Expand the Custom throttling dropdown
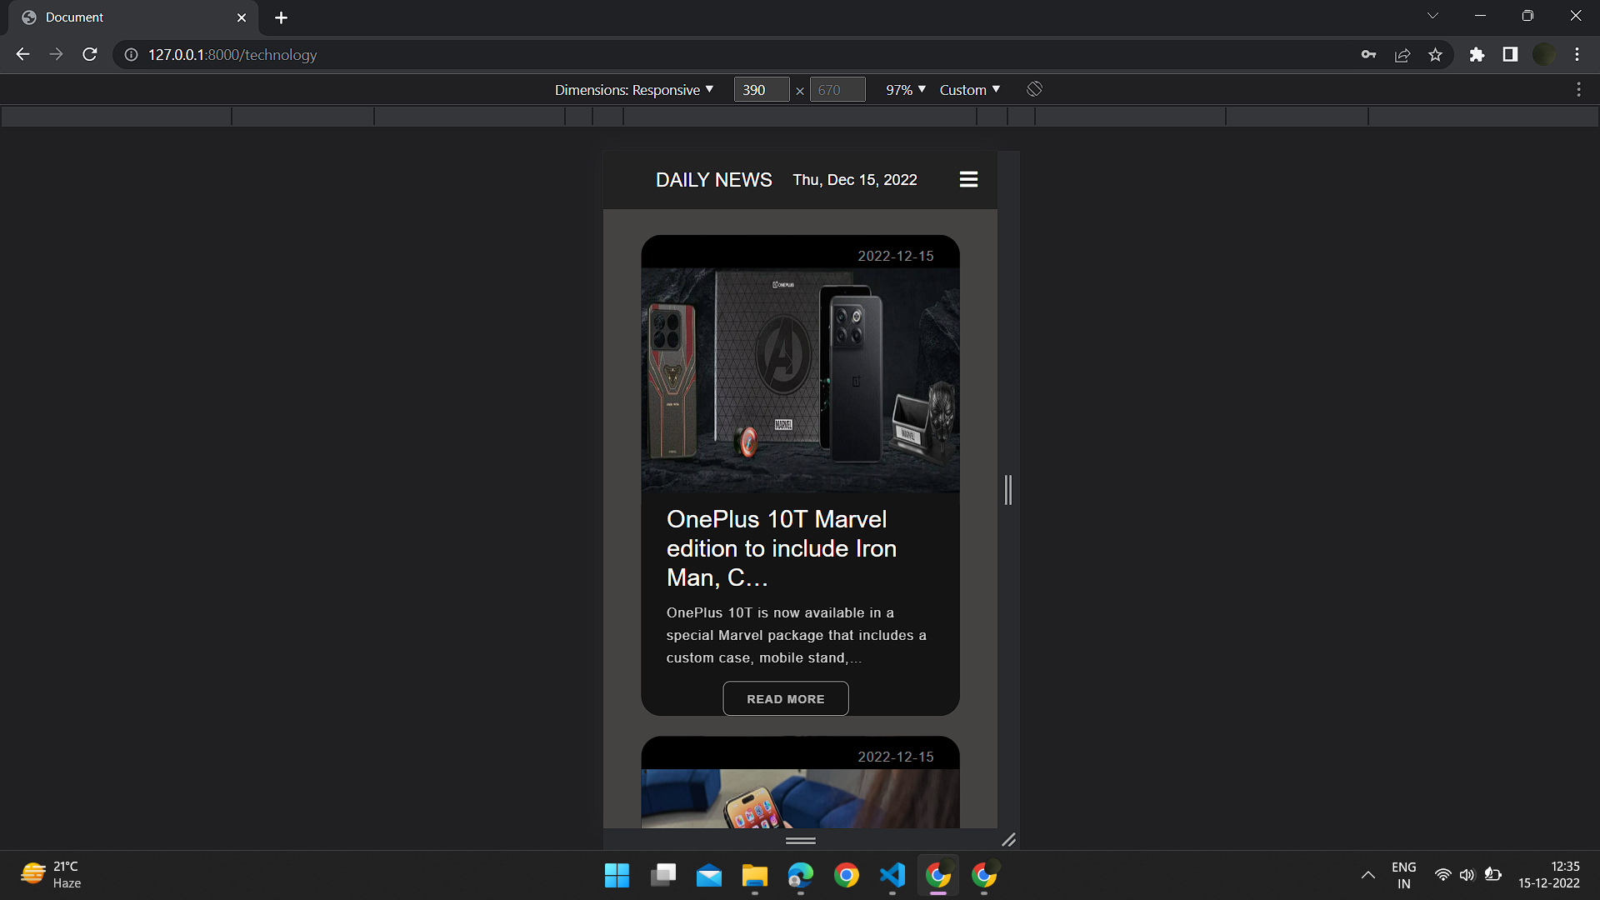The image size is (1600, 900). [x=969, y=89]
